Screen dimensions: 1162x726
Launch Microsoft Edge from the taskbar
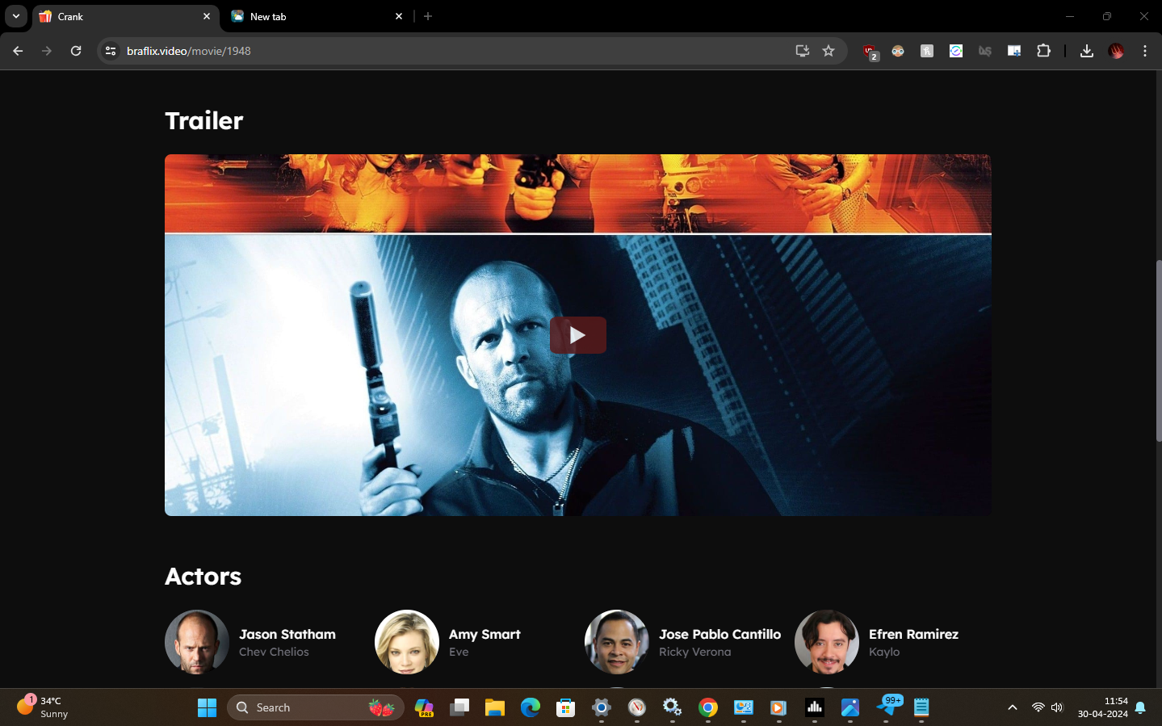531,707
